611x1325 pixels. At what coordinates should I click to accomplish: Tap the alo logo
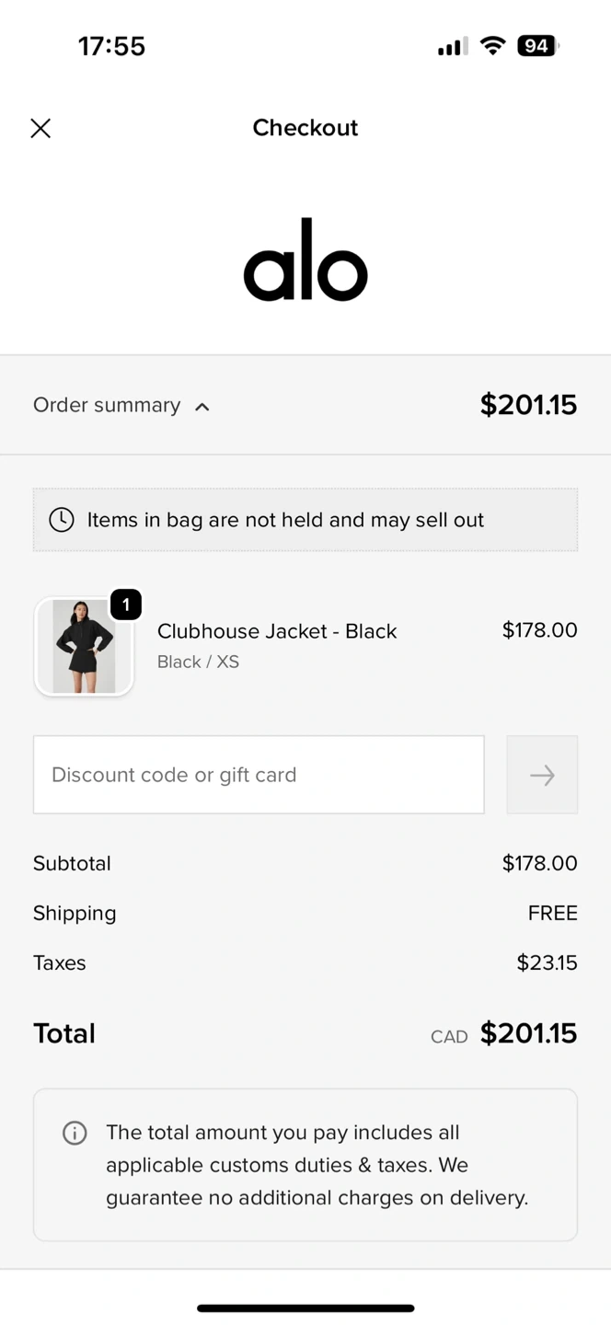(x=305, y=260)
